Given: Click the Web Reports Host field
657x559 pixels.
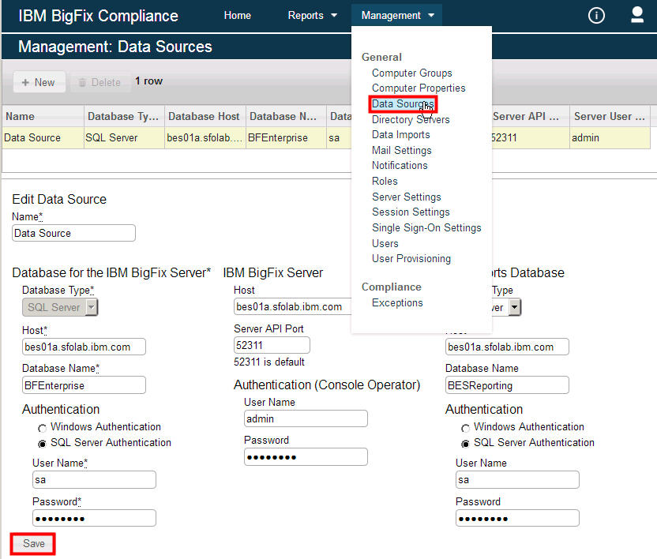Looking at the screenshot, I should [507, 347].
